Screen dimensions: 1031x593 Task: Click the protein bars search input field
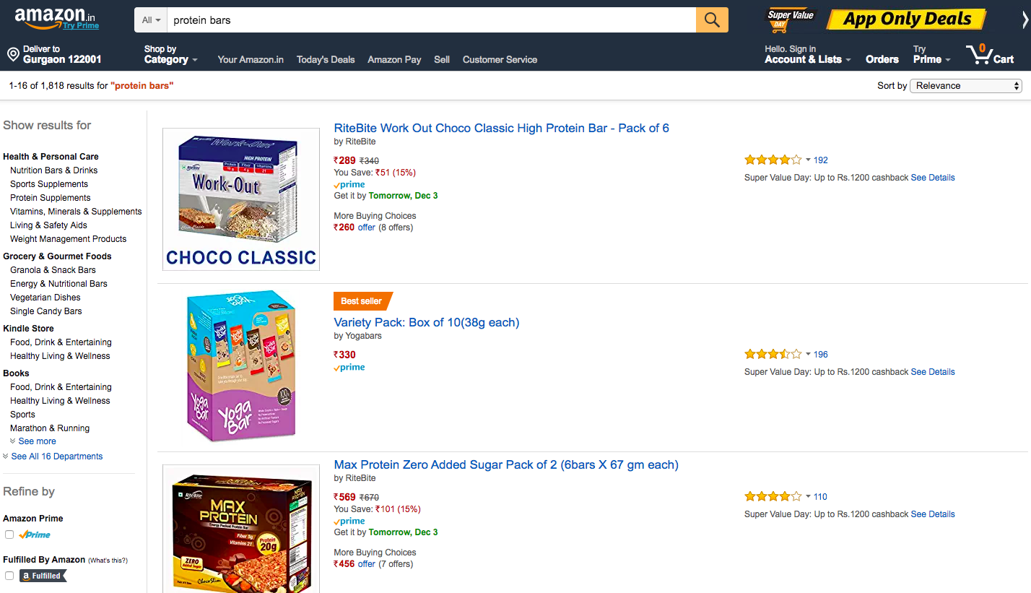coord(431,20)
